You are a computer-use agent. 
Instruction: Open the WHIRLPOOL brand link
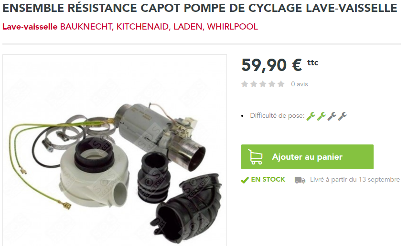point(232,27)
